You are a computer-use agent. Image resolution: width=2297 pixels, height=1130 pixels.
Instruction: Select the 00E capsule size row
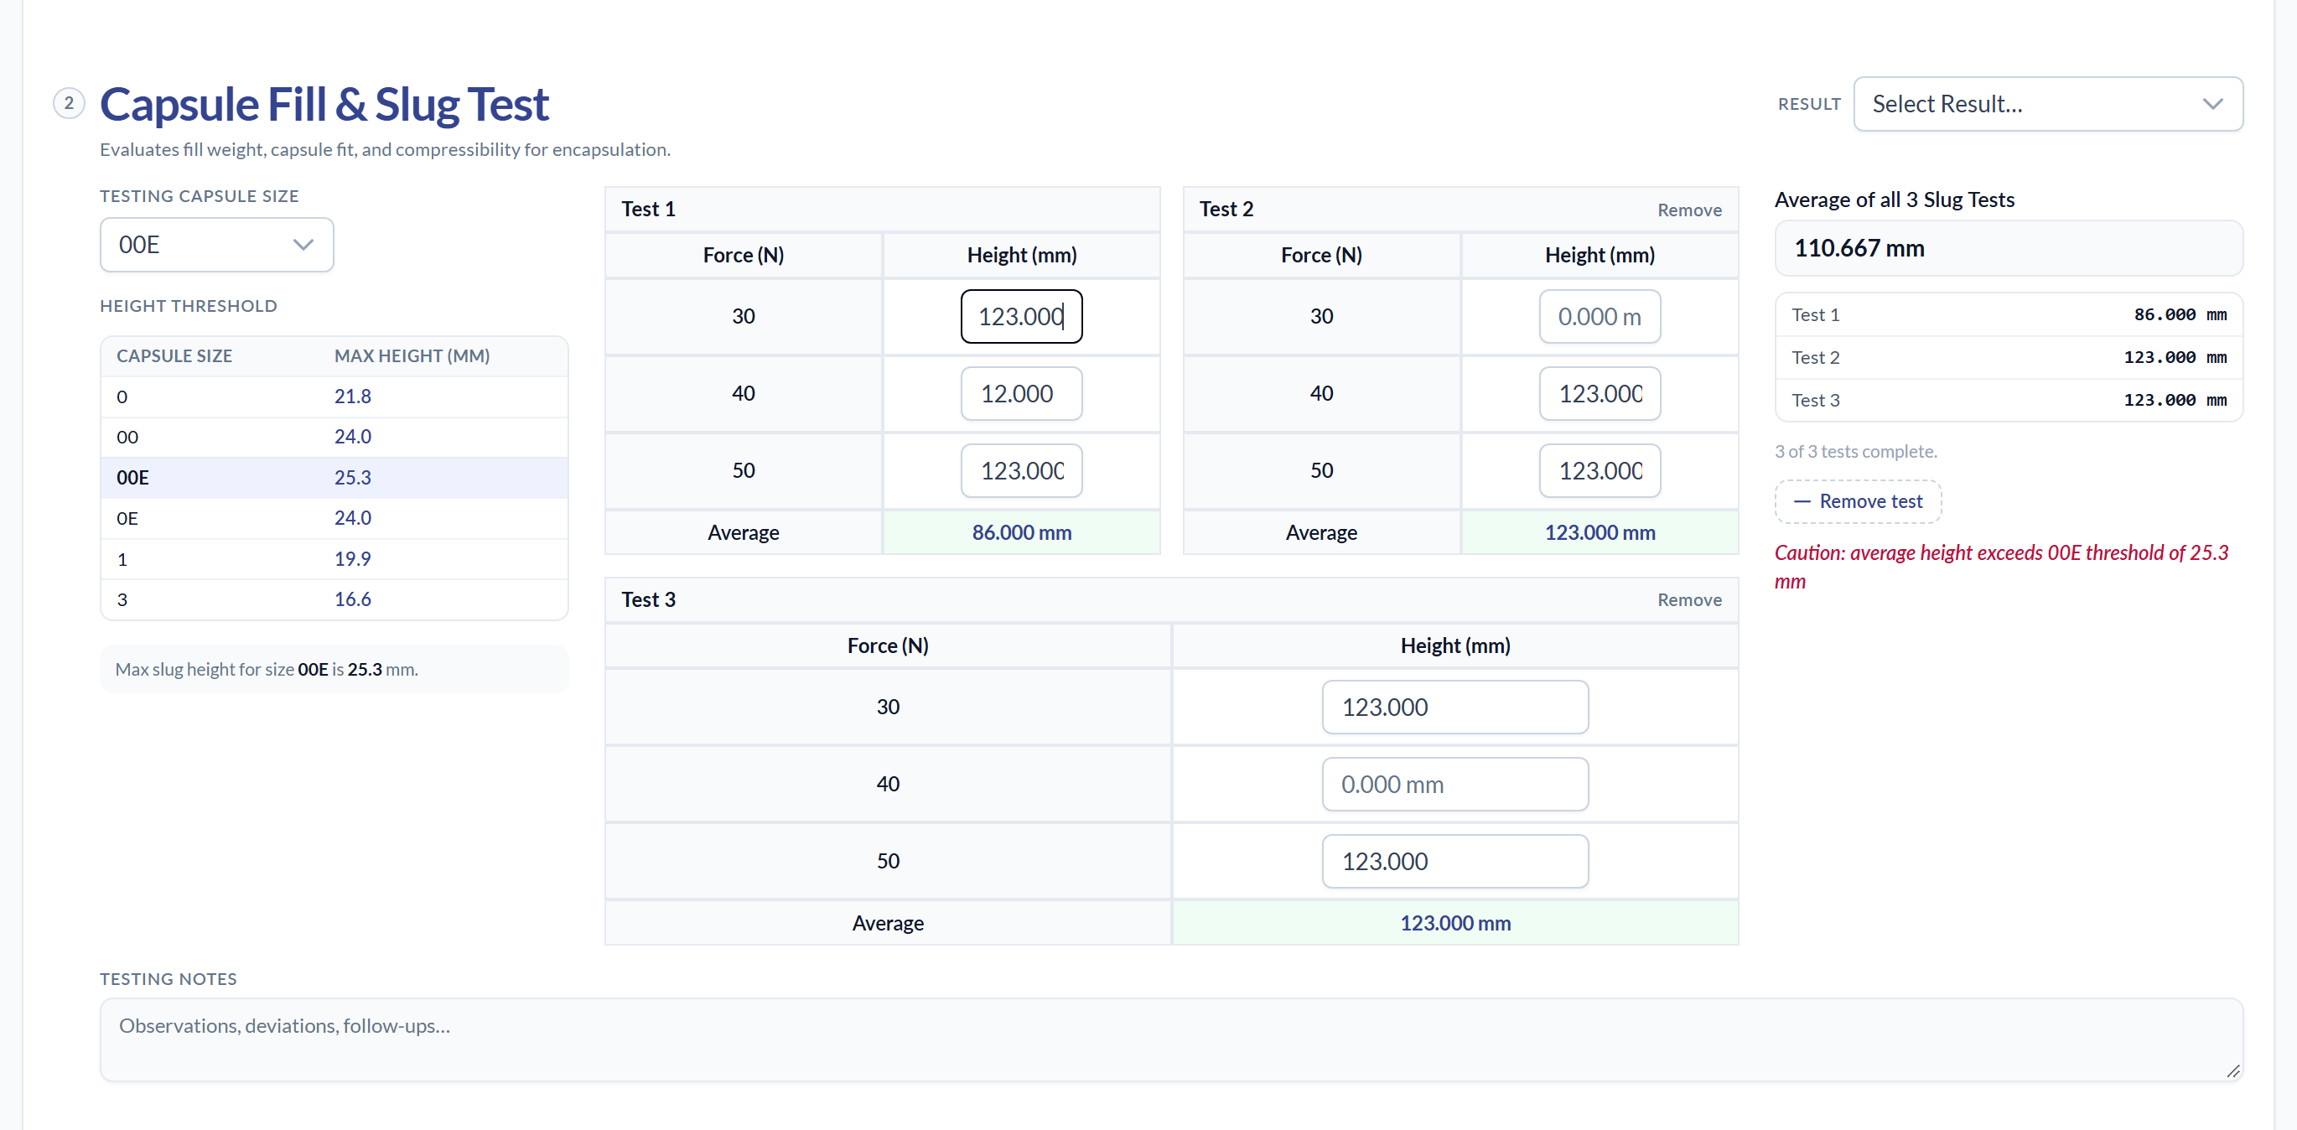334,477
